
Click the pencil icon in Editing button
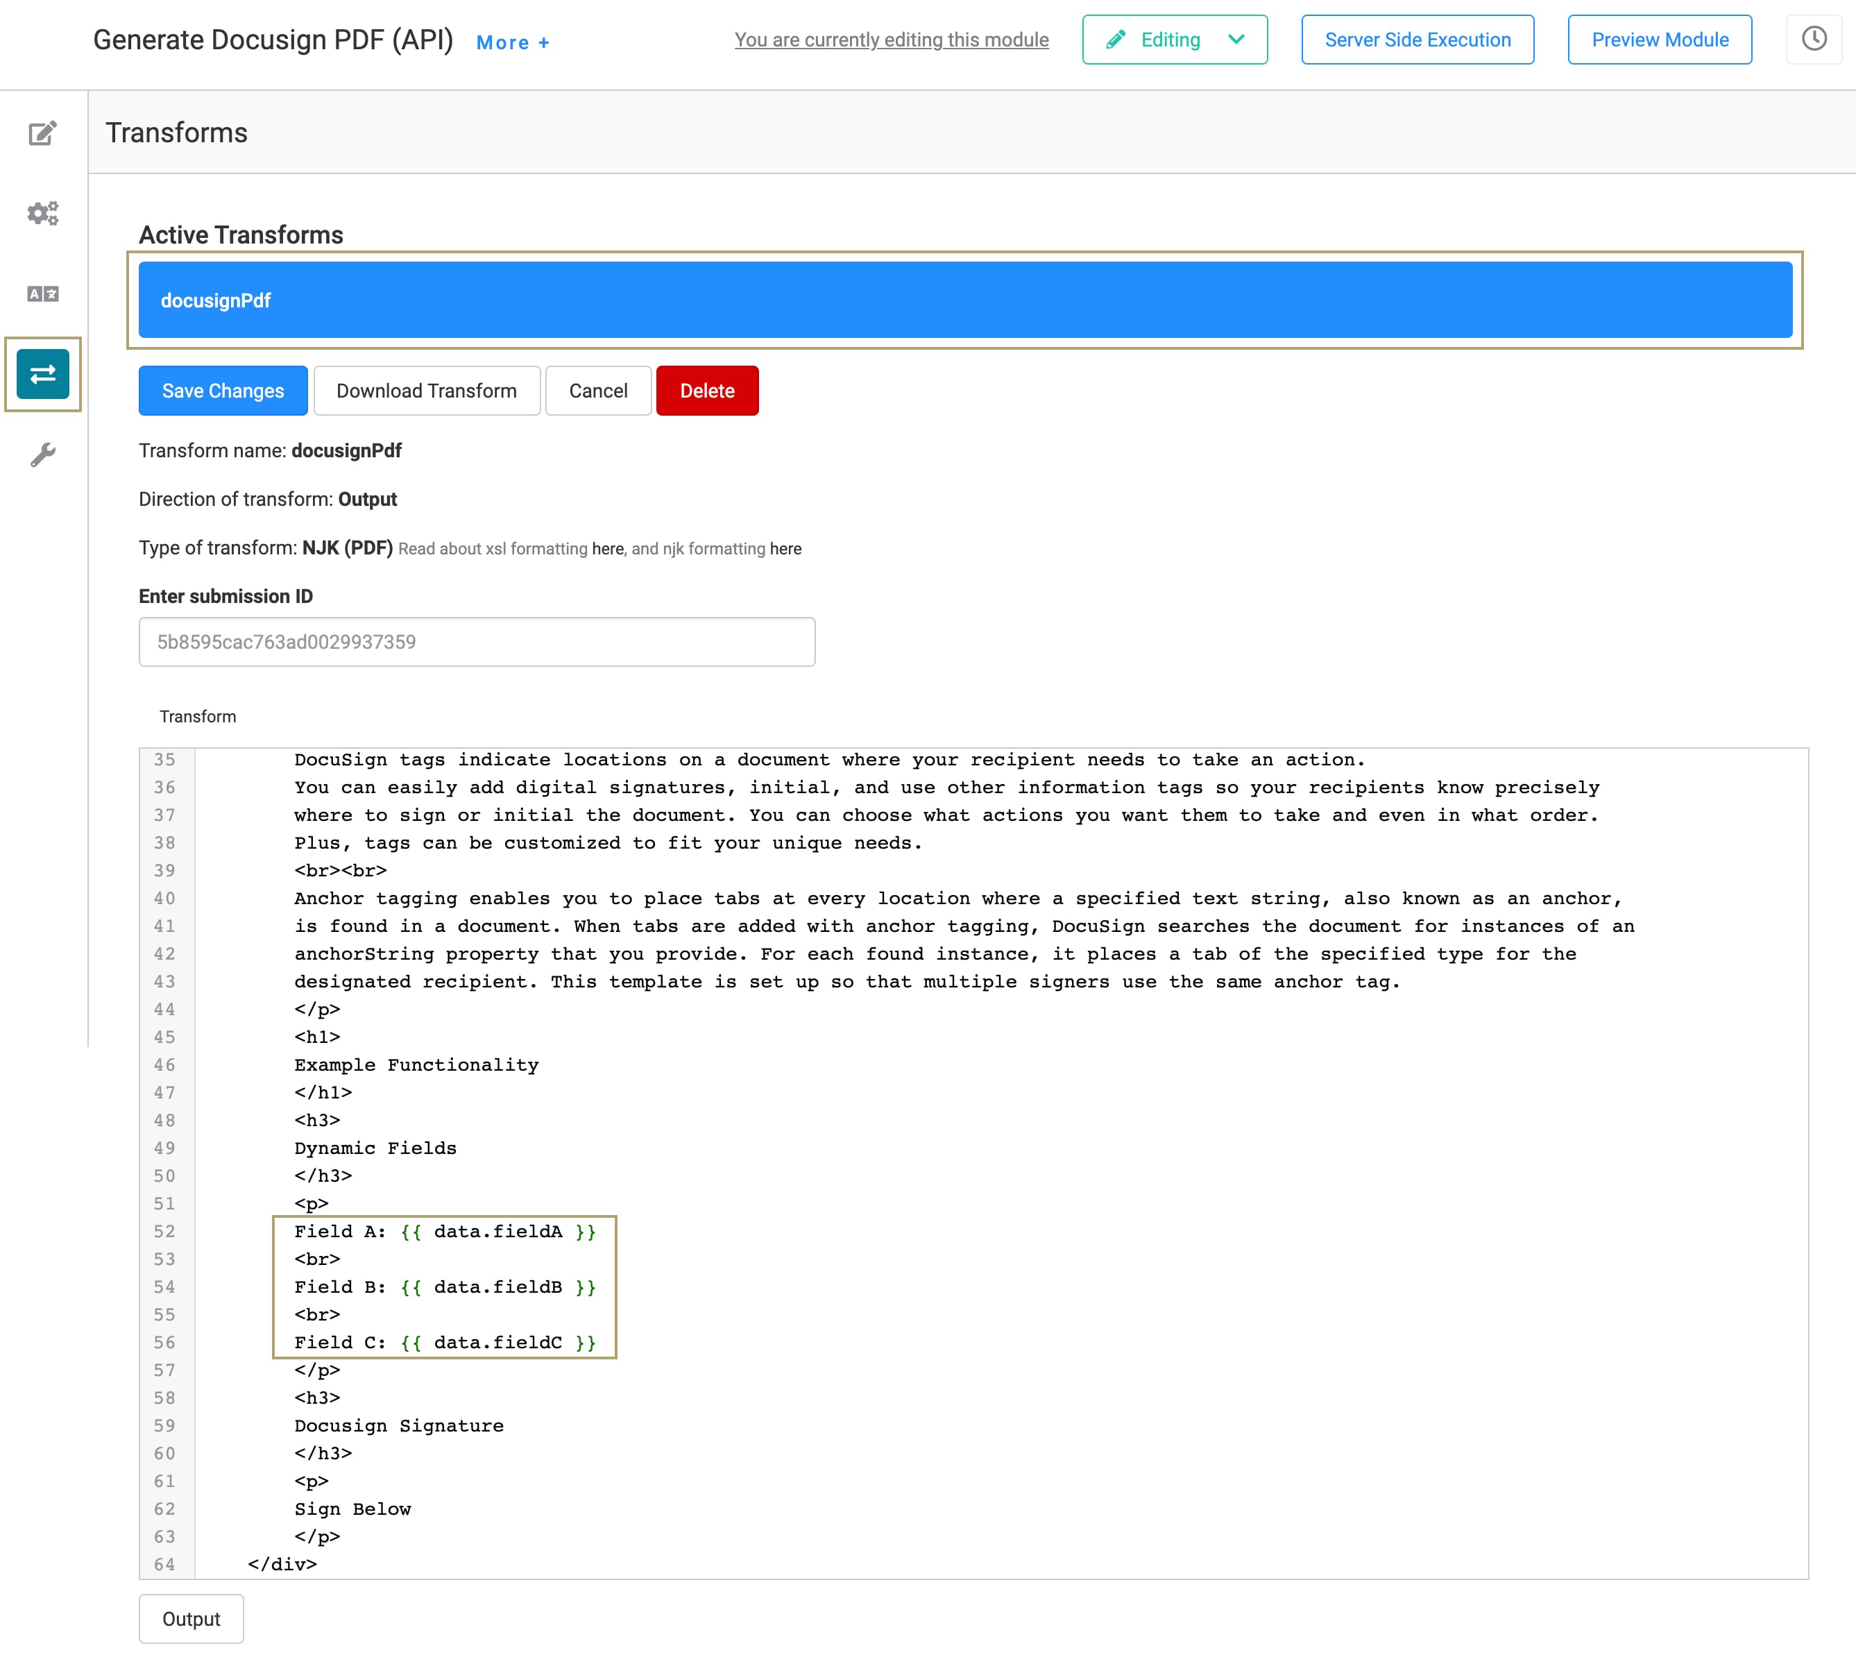point(1116,40)
